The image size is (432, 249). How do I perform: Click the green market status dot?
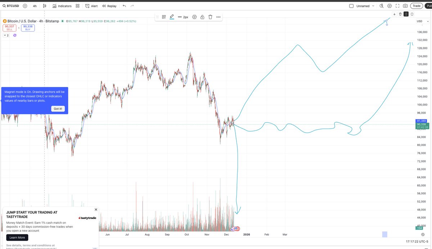coord(62,21)
